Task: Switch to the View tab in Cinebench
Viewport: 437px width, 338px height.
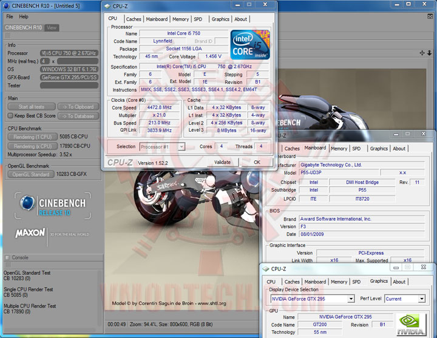Action: pyautogui.click(x=52, y=27)
